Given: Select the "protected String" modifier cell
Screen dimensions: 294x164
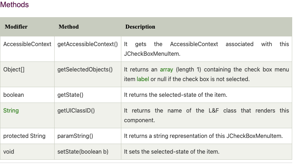Looking at the screenshot, I should pos(24,136).
